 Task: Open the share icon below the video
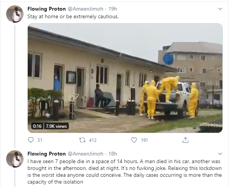click(x=186, y=140)
